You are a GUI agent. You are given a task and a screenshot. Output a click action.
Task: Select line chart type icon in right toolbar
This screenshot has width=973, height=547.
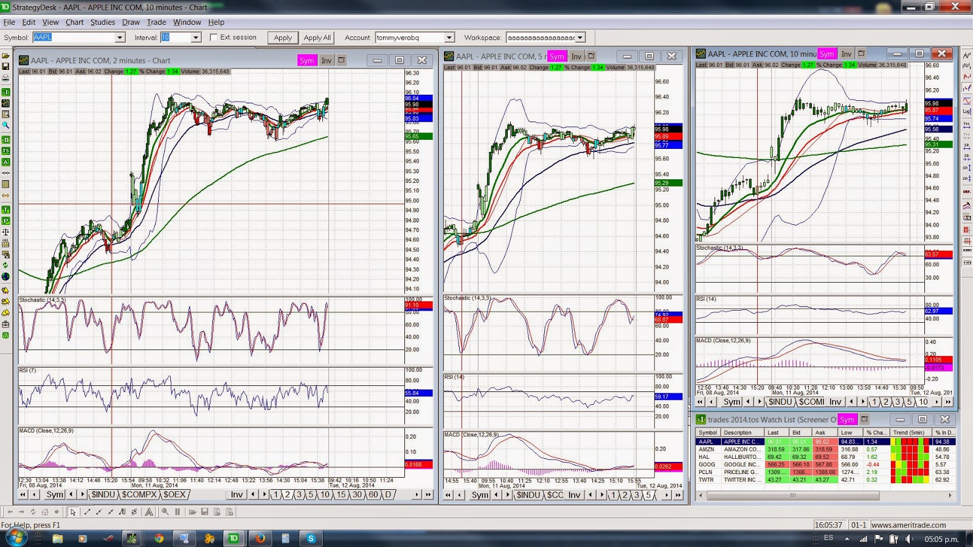click(x=967, y=55)
